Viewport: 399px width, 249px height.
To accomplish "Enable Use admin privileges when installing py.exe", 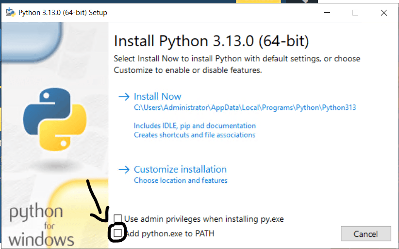I will [117, 218].
